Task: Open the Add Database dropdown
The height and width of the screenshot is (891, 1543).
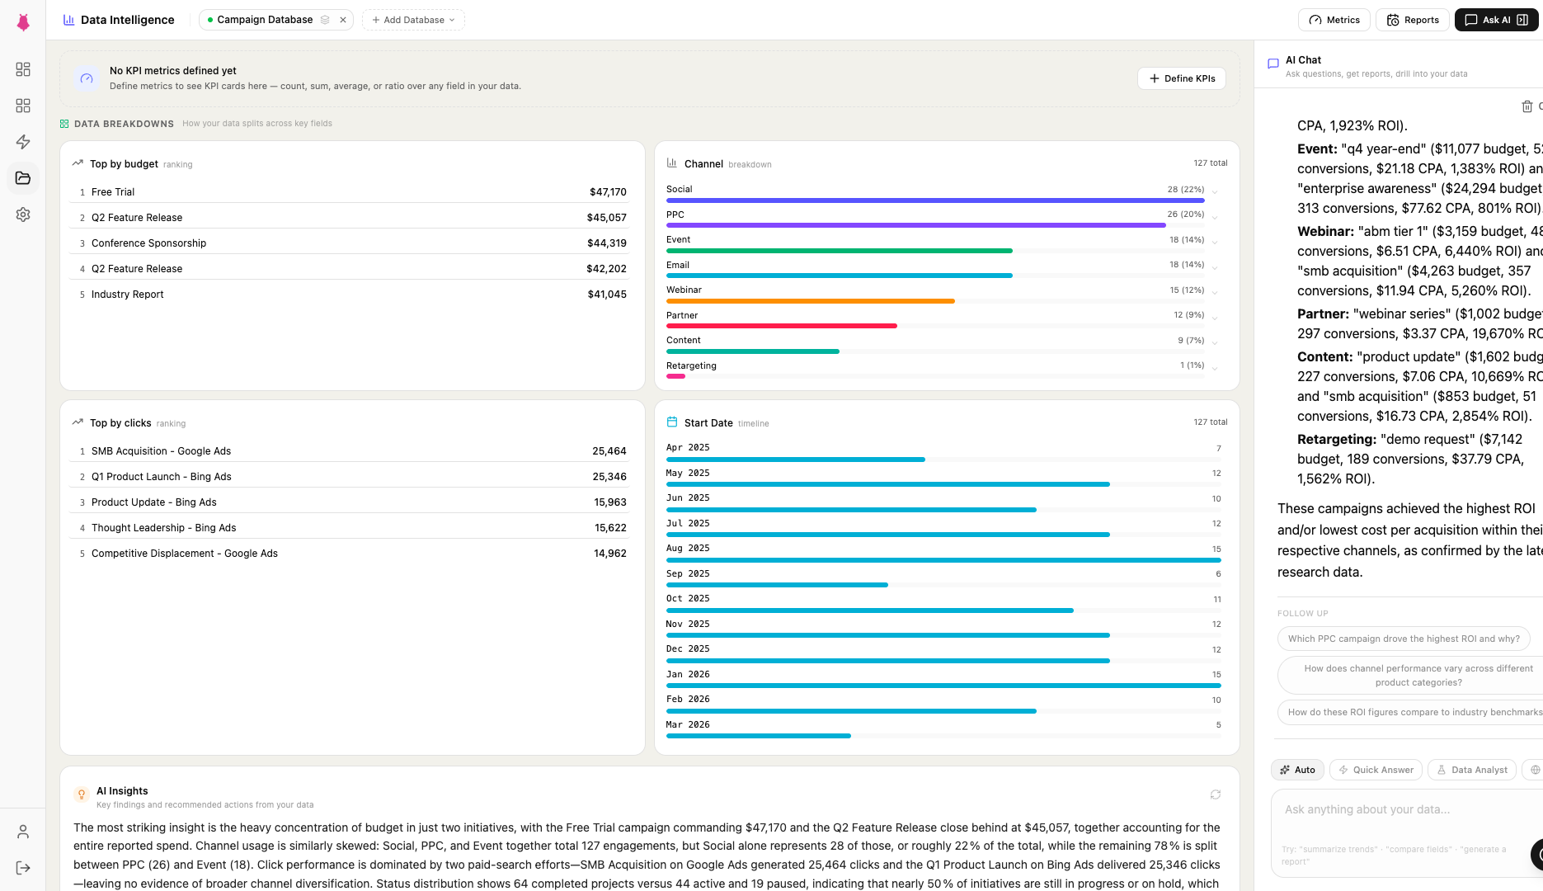Action: point(413,19)
